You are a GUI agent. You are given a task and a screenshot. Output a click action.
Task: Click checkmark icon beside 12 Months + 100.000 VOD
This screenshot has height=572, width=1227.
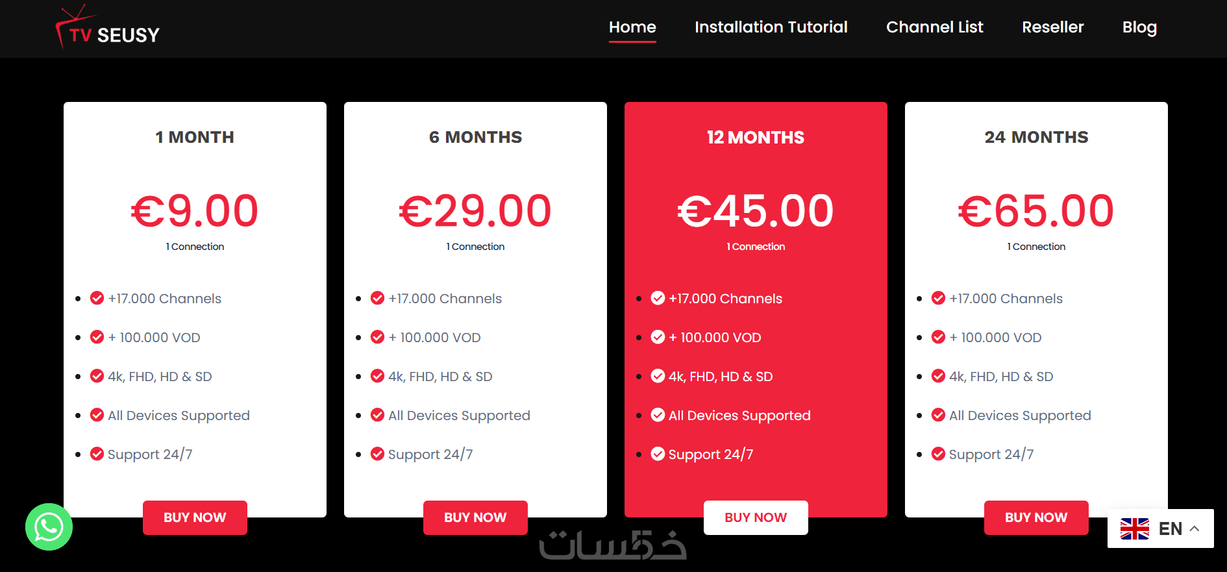pos(658,337)
